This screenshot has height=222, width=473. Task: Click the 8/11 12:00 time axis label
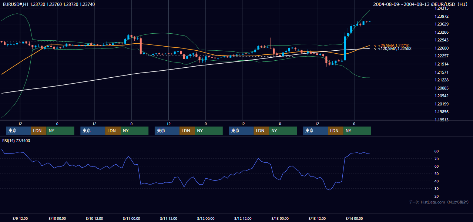[x=169, y=218]
